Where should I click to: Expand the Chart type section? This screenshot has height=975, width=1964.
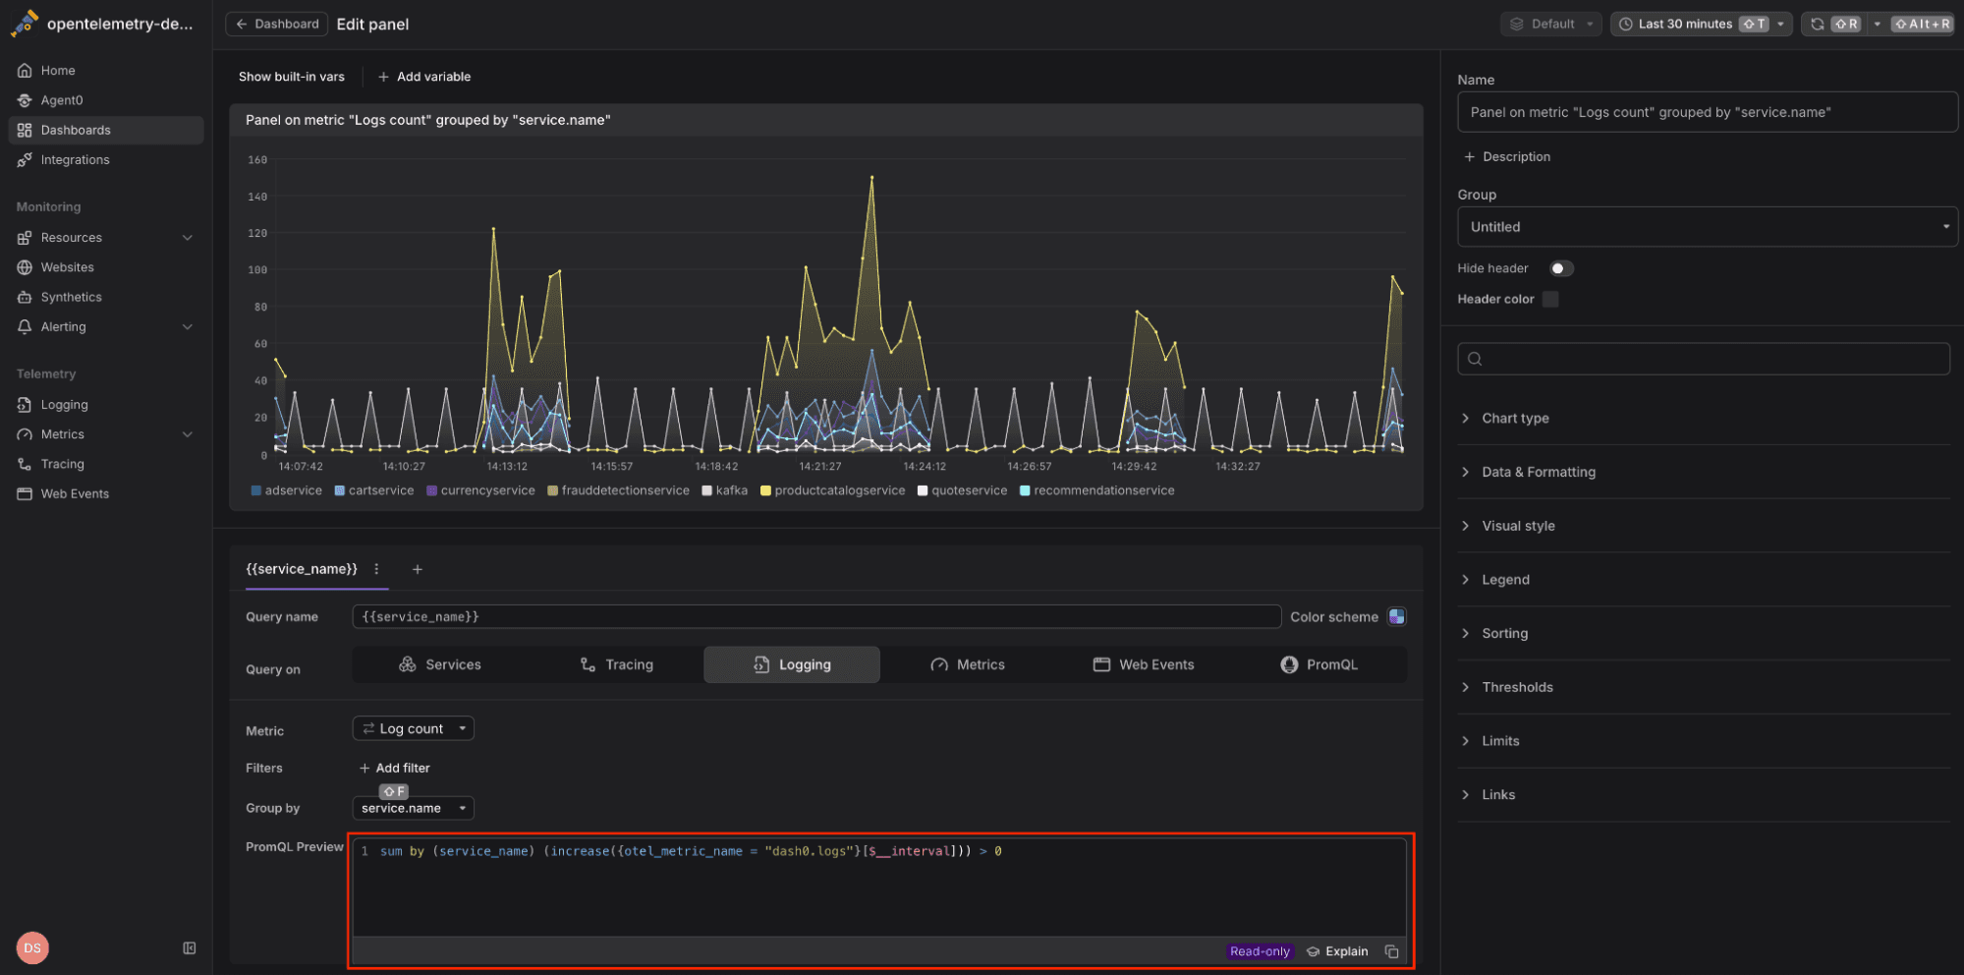coord(1704,419)
